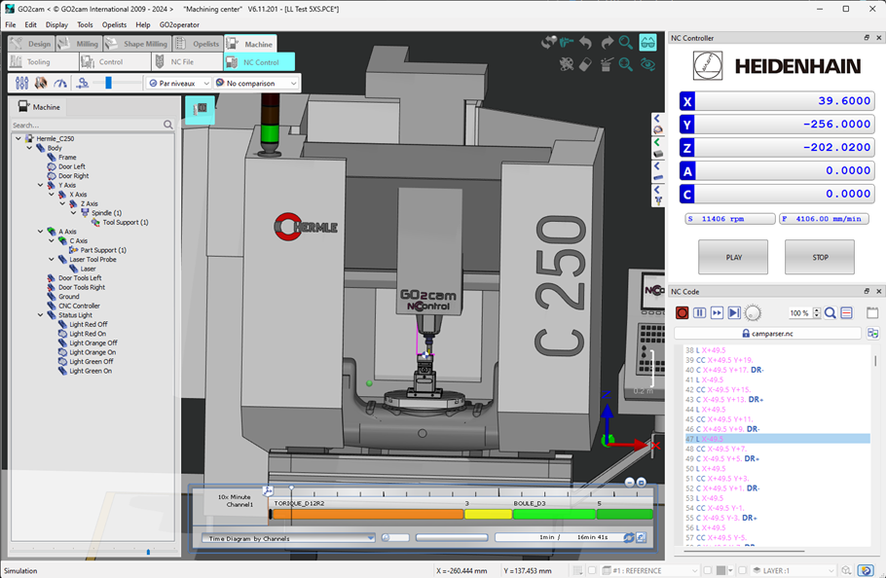Click the speedometer gauge icon
The image size is (886, 578).
[x=60, y=83]
